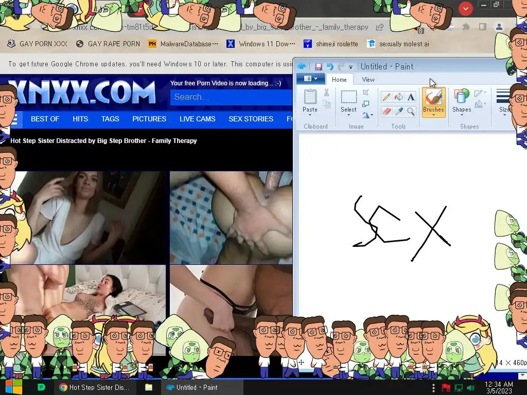
Task: Click the green taskbar icon beside Start
Action: [41, 387]
